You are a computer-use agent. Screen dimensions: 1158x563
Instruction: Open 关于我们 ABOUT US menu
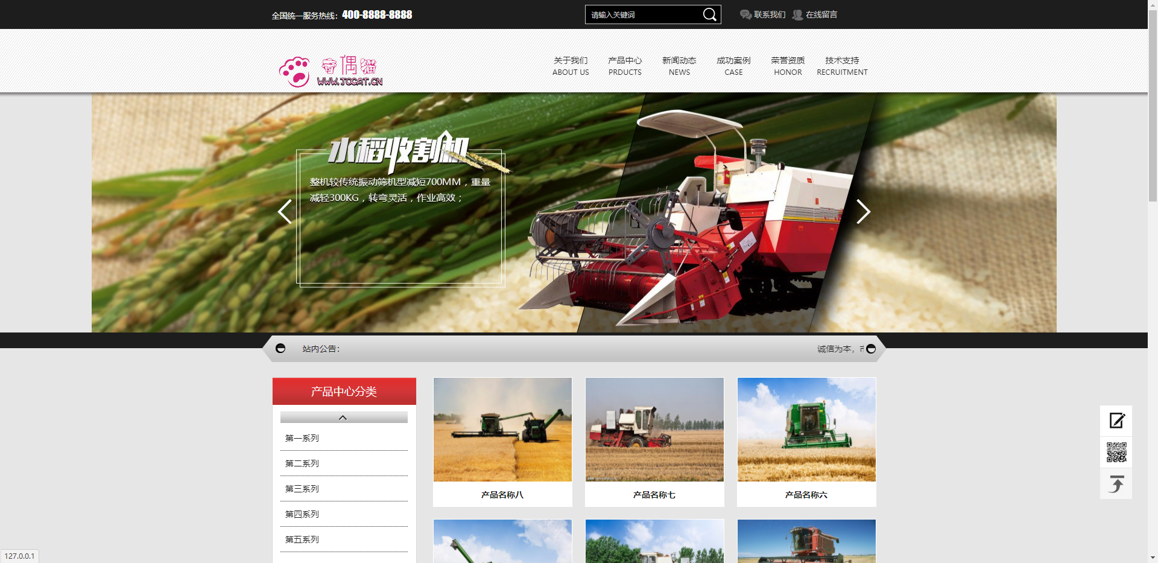coord(571,66)
